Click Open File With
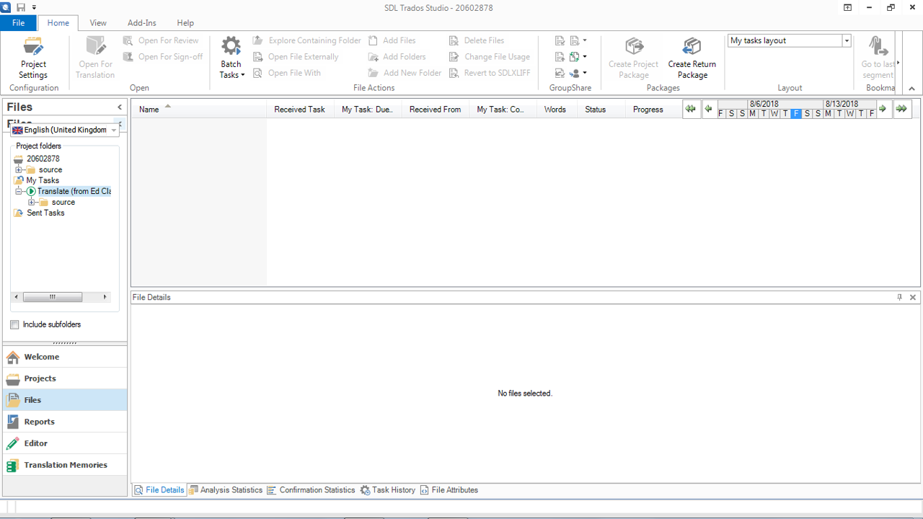 tap(287, 73)
